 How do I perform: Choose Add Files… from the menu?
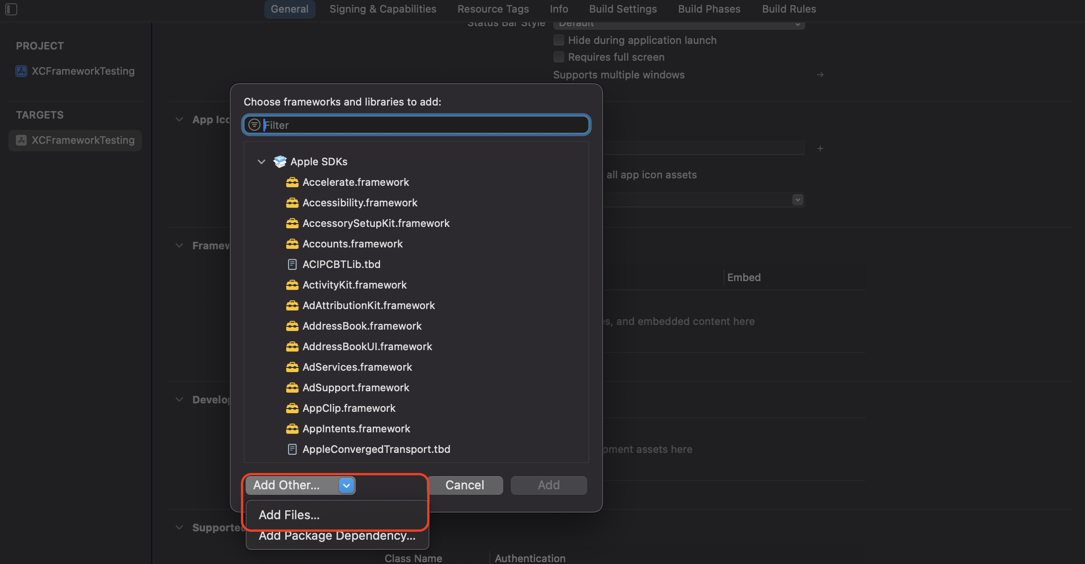tap(337, 515)
